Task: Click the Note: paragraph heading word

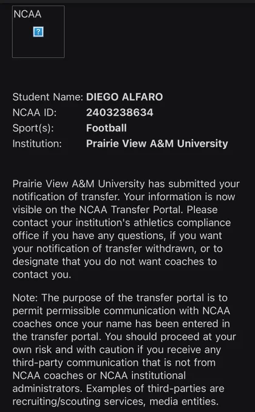Action: (x=25, y=297)
